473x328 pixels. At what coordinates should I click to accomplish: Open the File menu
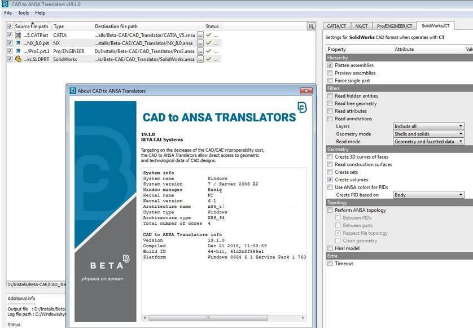[8, 12]
